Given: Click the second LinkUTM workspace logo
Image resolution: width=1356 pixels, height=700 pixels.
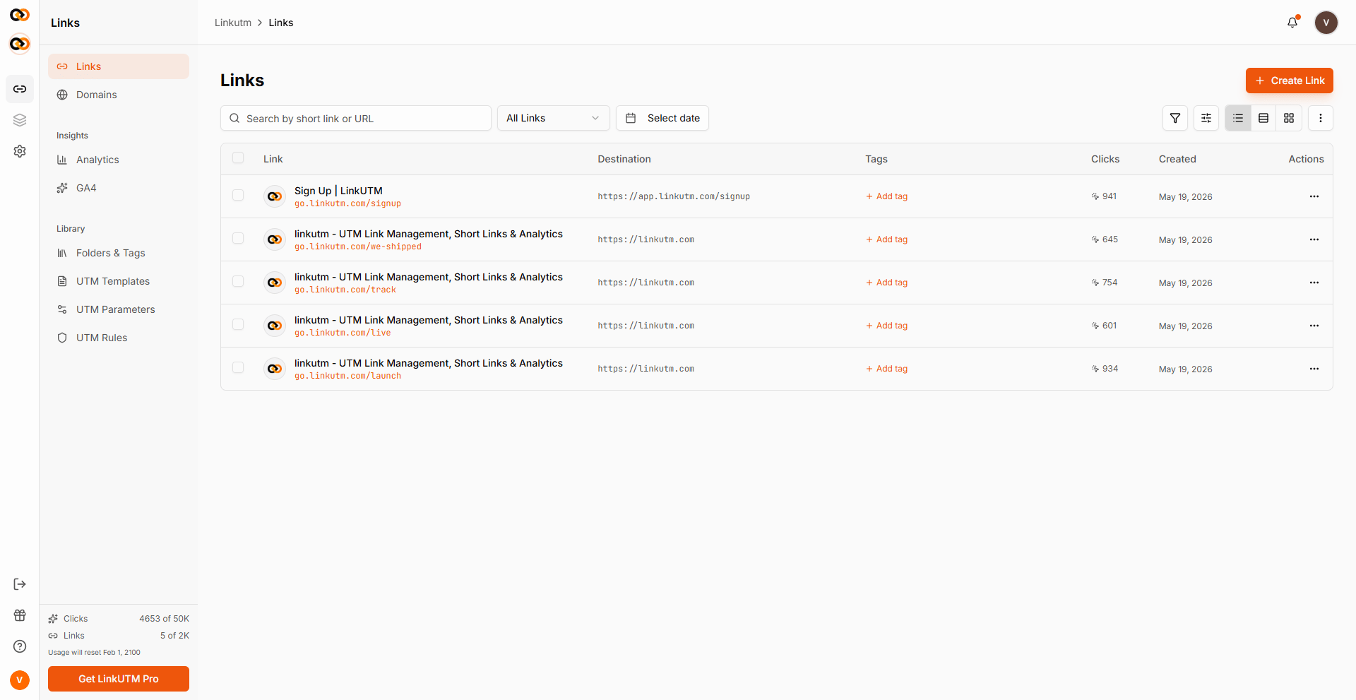Looking at the screenshot, I should point(20,44).
